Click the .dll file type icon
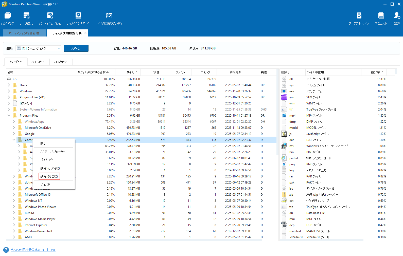The image size is (403, 256). [x=284, y=79]
